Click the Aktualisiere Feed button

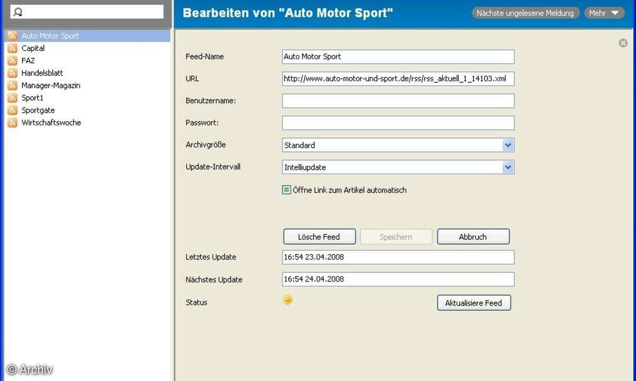(474, 303)
